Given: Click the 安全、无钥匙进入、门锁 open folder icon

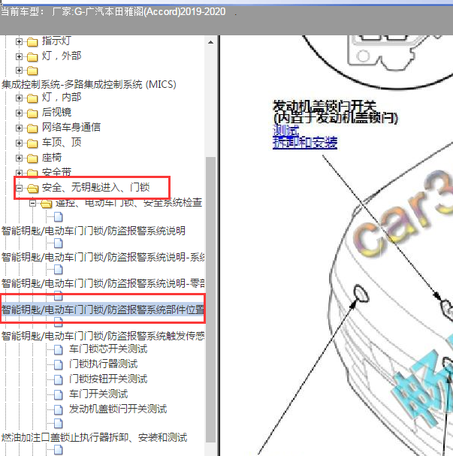Looking at the screenshot, I should tap(32, 189).
